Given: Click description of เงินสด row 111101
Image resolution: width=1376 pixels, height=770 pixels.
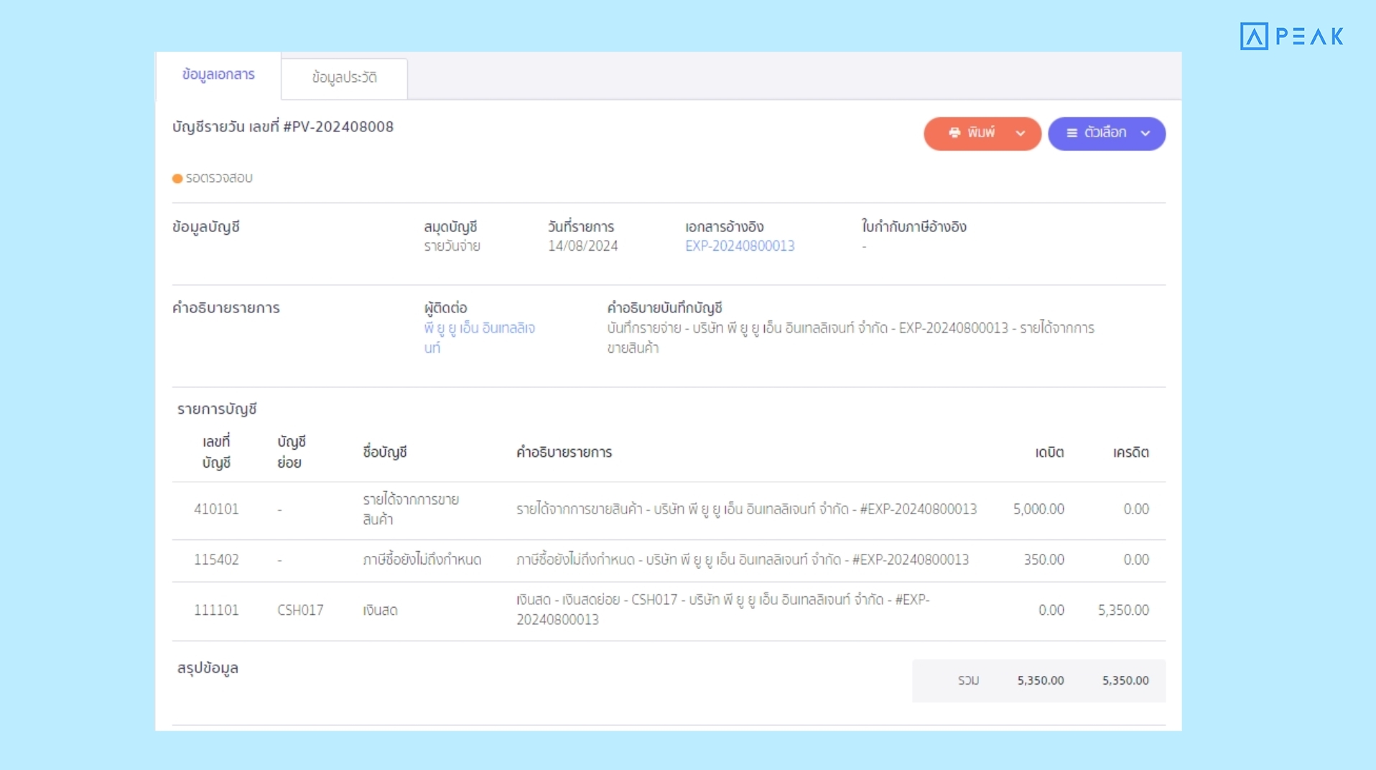Looking at the screenshot, I should (x=722, y=609).
